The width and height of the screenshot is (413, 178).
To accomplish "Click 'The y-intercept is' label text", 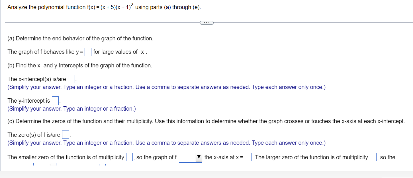I will pos(28,100).
